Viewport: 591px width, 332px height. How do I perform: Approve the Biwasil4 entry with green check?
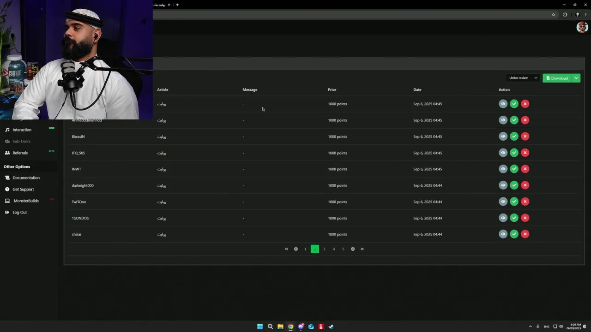(514, 136)
